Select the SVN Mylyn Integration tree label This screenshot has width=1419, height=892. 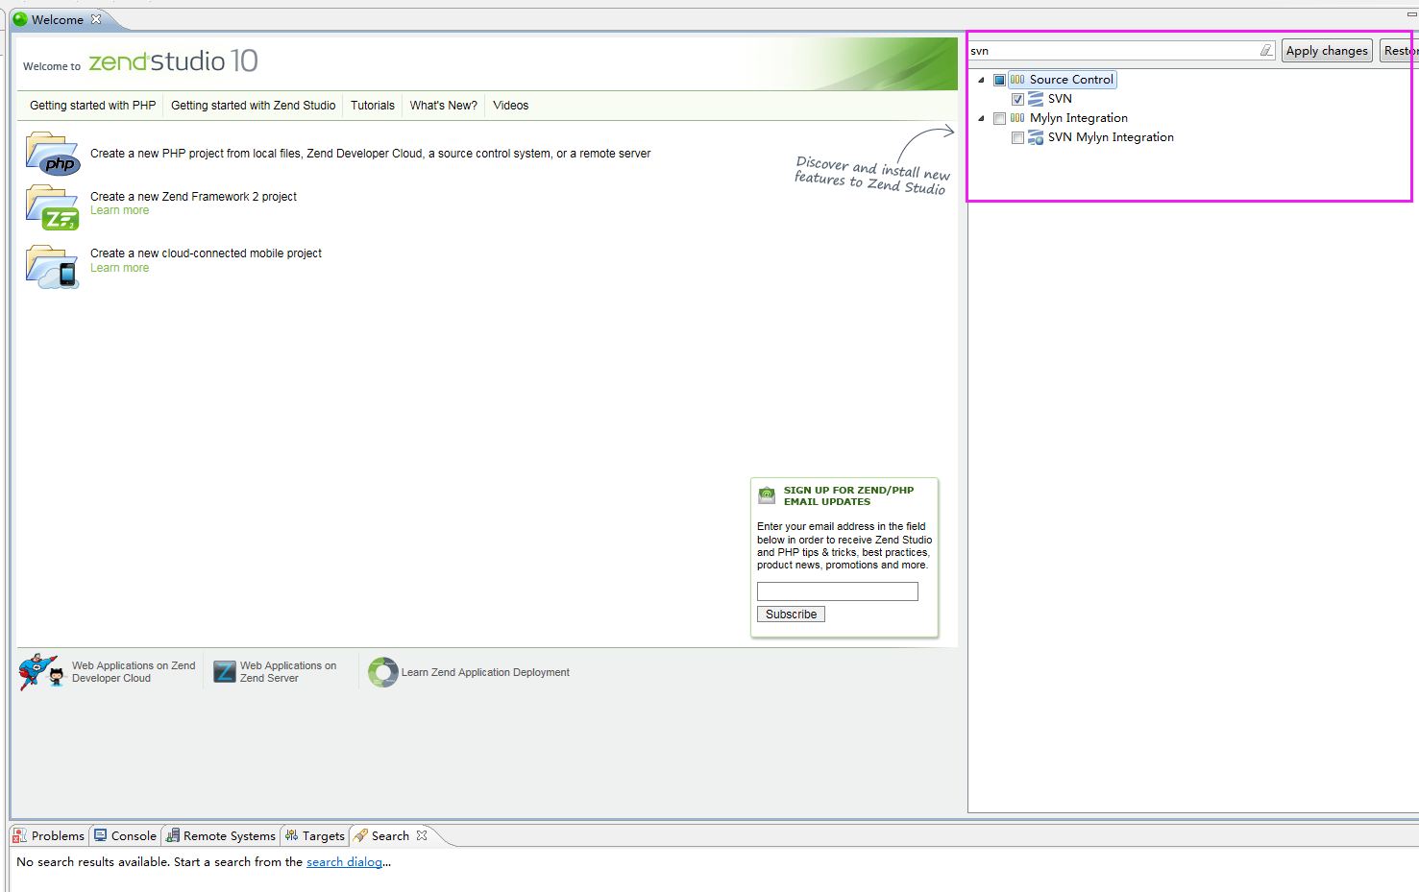click(x=1111, y=137)
